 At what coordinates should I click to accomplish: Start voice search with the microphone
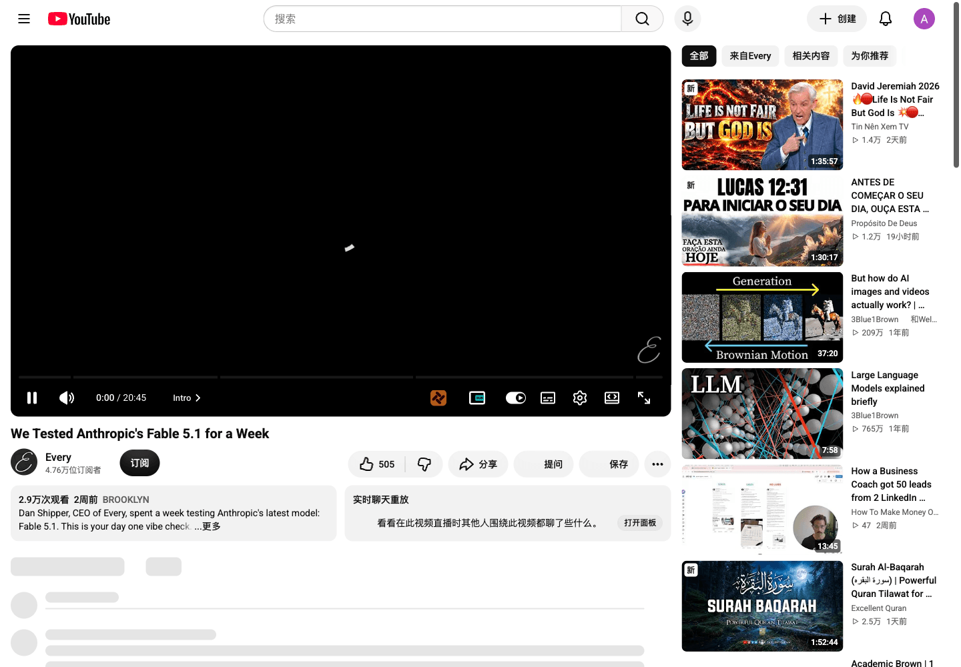pos(687,19)
